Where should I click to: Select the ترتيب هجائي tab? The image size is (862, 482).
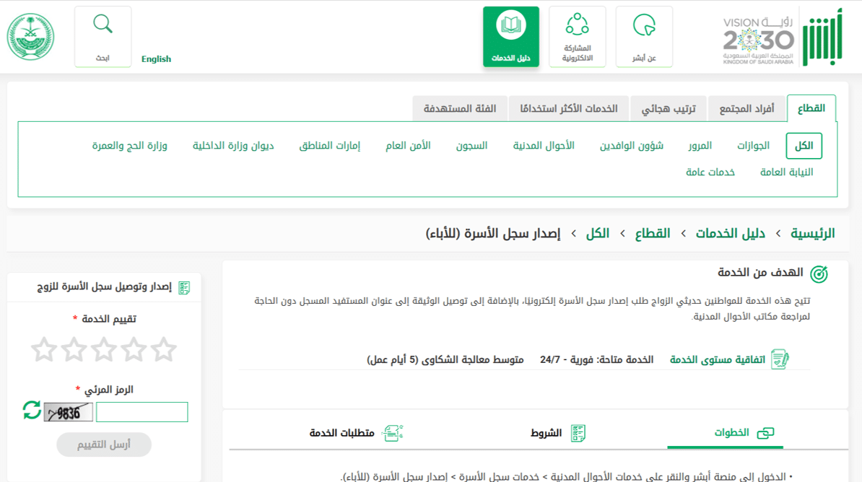(669, 108)
